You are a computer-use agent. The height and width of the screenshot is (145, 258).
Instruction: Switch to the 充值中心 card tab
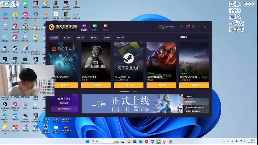point(95,27)
